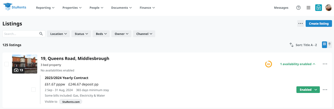Switch to list view icon
Image resolution: width=334 pixels, height=109 pixels.
(x=324, y=45)
